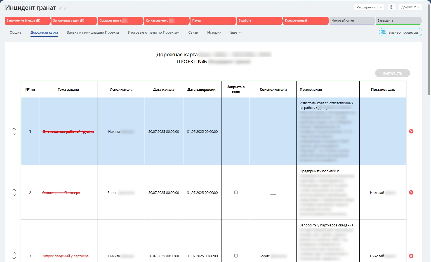Click the link icon next to Инцидент гранат
This screenshot has height=262, width=431.
pyautogui.click(x=65, y=8)
